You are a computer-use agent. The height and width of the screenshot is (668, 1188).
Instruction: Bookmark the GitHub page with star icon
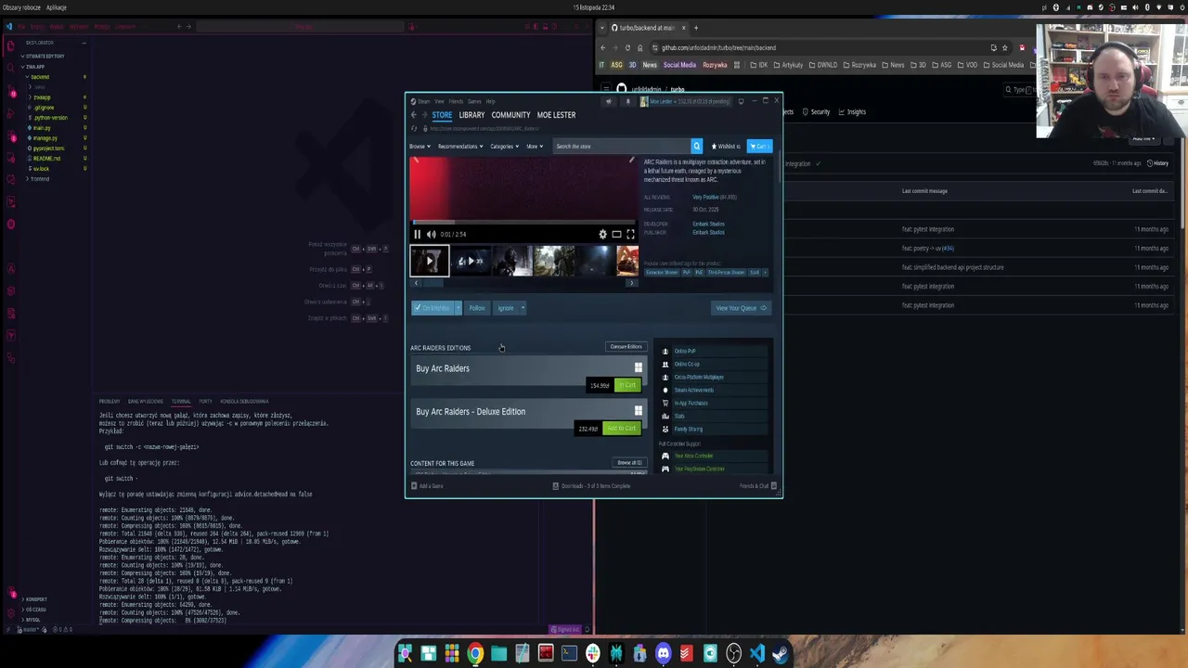coord(1004,48)
